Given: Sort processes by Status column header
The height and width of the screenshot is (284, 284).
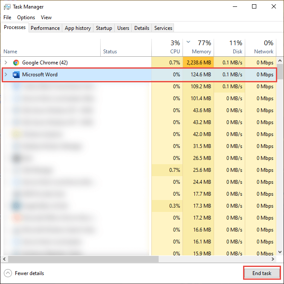Looking at the screenshot, I should (x=126, y=47).
